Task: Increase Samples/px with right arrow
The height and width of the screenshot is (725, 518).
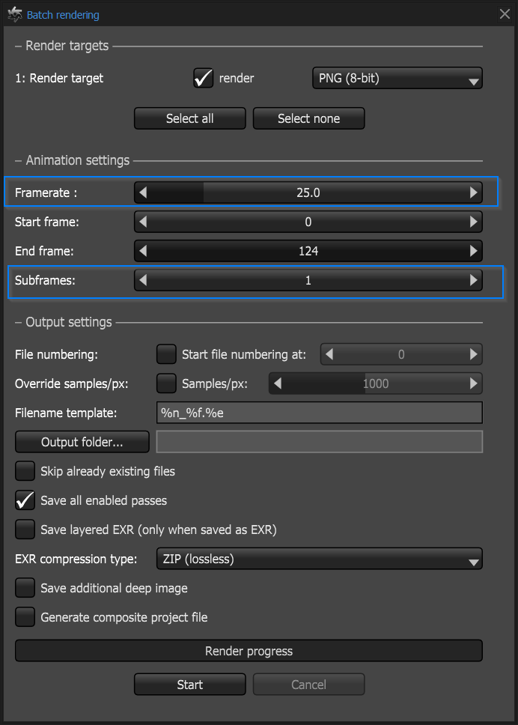Action: tap(473, 383)
